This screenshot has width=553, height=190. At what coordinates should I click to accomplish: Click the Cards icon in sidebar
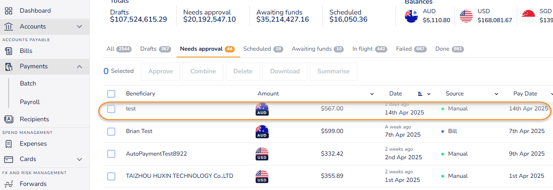point(9,159)
